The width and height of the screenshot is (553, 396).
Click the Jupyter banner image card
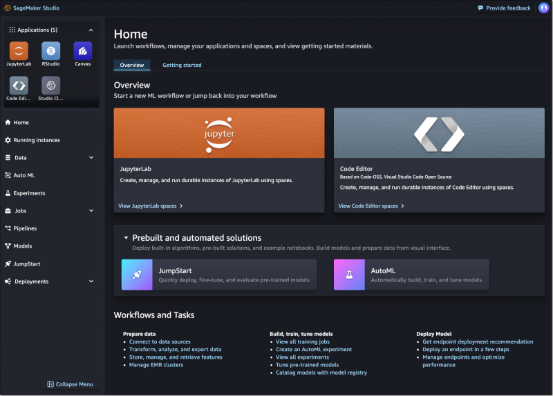point(219,133)
